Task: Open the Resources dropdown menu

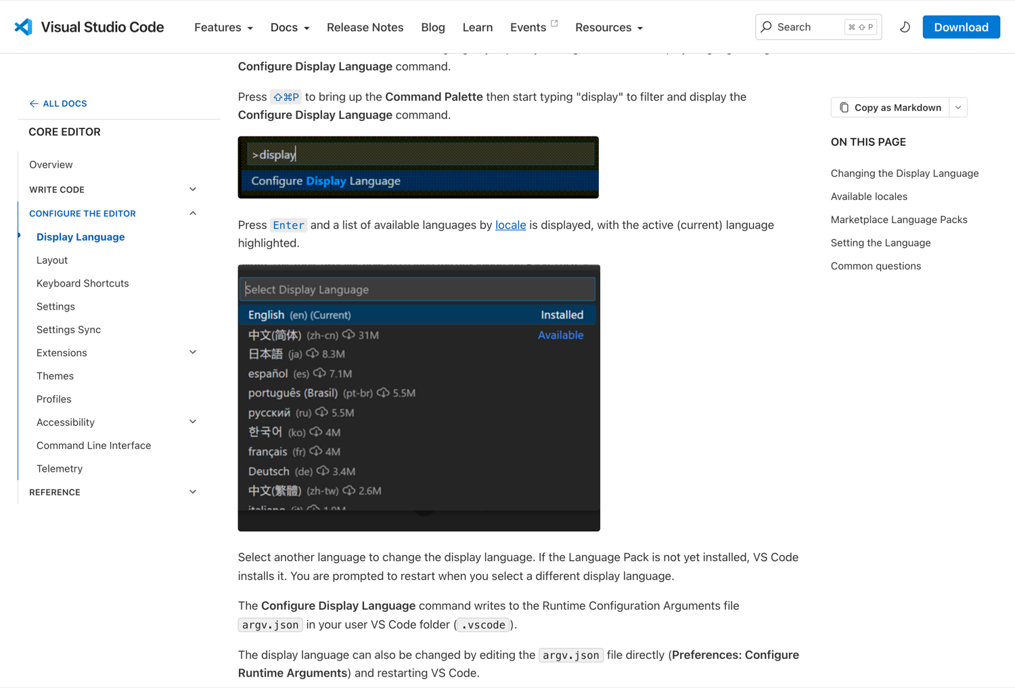Action: pos(609,27)
